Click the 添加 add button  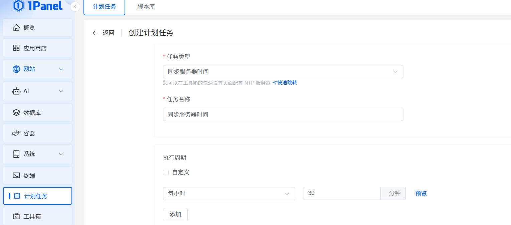[x=175, y=215]
